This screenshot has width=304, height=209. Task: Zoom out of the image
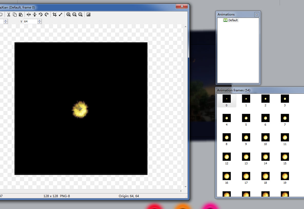tap(75, 15)
